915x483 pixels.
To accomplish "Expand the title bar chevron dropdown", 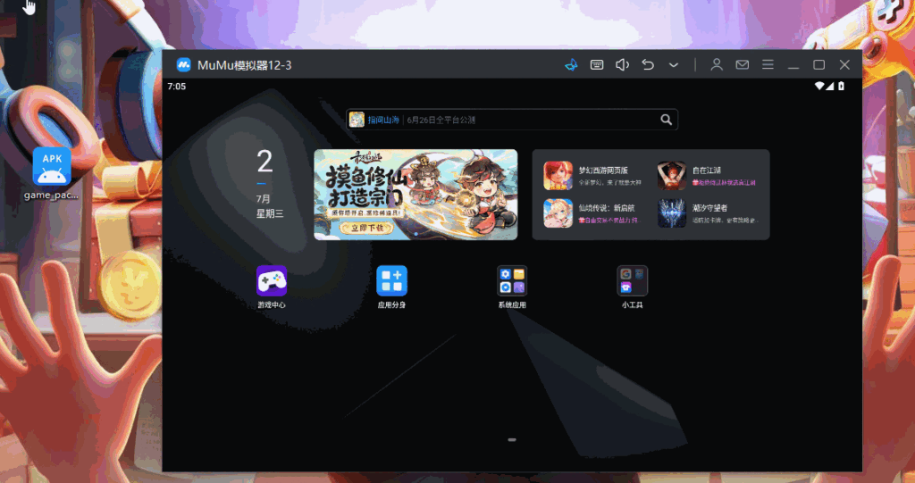I will click(x=674, y=65).
